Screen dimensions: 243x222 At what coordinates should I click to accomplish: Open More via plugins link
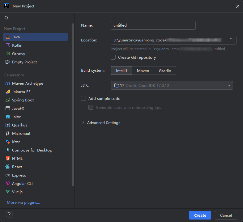click(x=23, y=203)
